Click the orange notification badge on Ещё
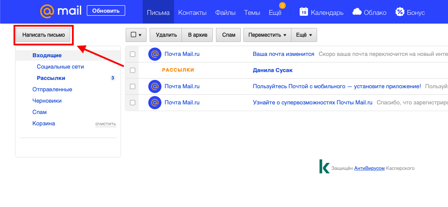This screenshot has height=207, width=448. click(282, 5)
